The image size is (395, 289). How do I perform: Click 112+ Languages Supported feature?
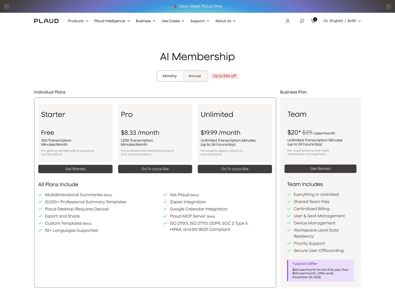[71, 230]
